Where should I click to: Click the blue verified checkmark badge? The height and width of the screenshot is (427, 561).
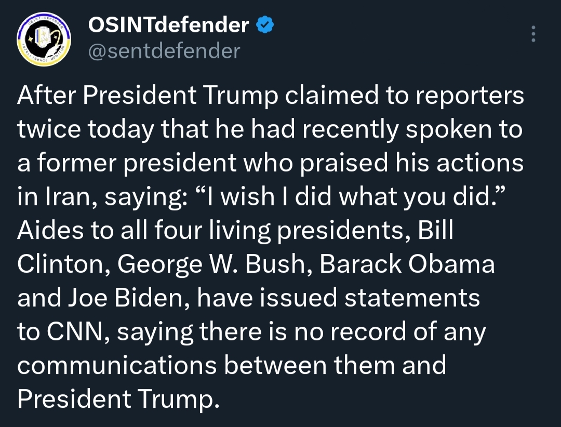point(264,24)
